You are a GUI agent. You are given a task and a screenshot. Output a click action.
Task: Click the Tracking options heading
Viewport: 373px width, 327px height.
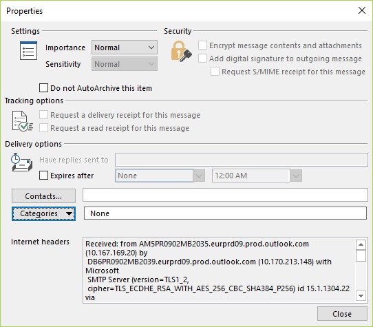point(34,101)
